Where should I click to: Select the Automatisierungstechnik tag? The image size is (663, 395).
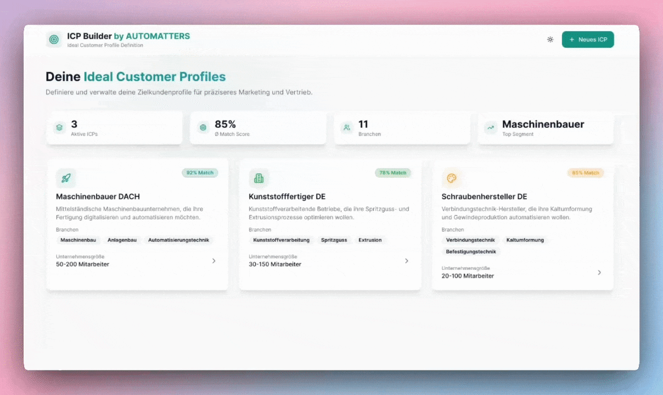coord(178,240)
